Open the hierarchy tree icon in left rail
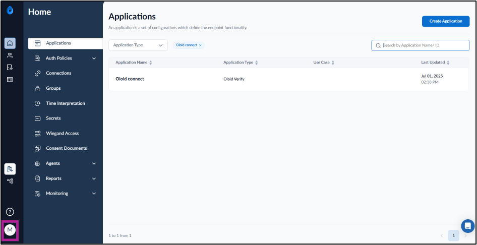 tap(10, 181)
